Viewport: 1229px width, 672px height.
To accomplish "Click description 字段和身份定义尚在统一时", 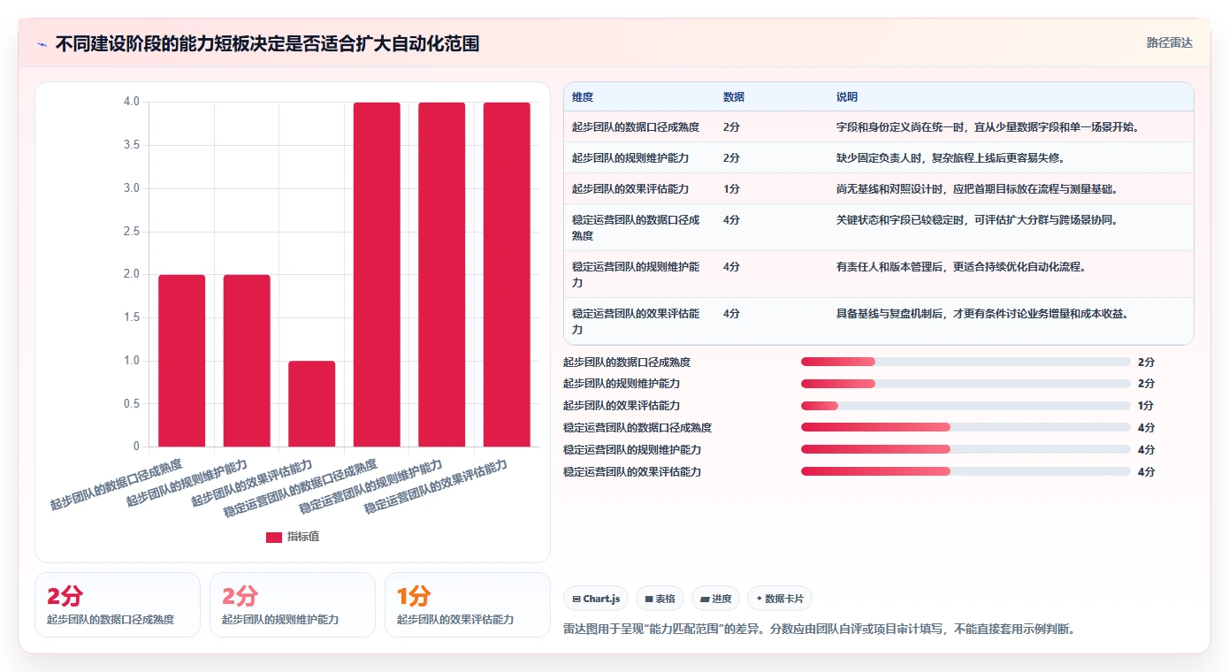I will 987,127.
